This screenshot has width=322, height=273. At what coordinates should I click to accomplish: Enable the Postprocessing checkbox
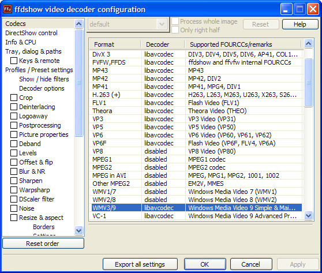click(14, 125)
